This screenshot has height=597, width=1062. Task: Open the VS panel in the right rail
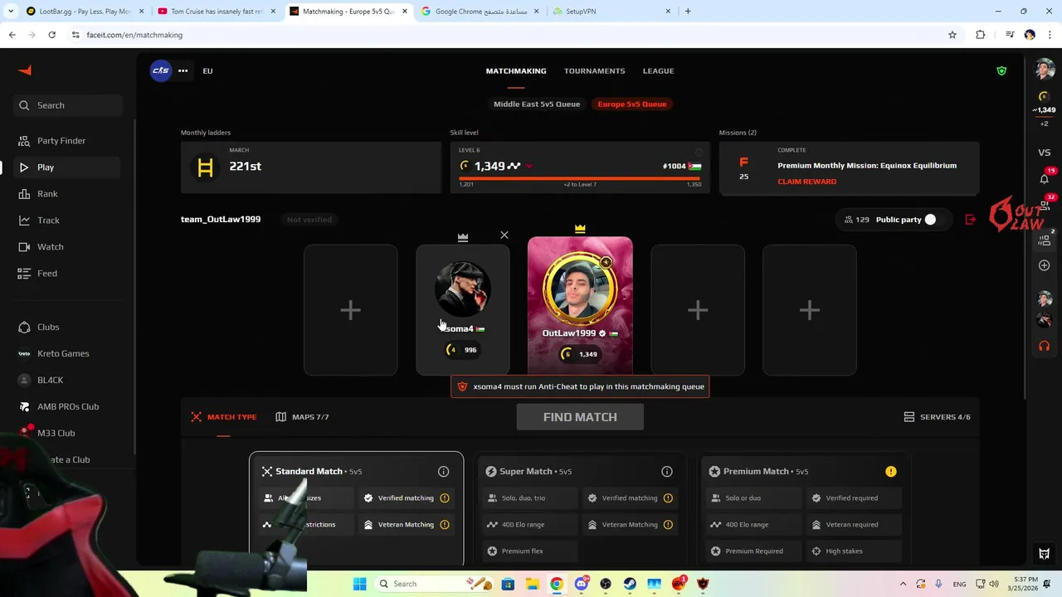point(1045,153)
